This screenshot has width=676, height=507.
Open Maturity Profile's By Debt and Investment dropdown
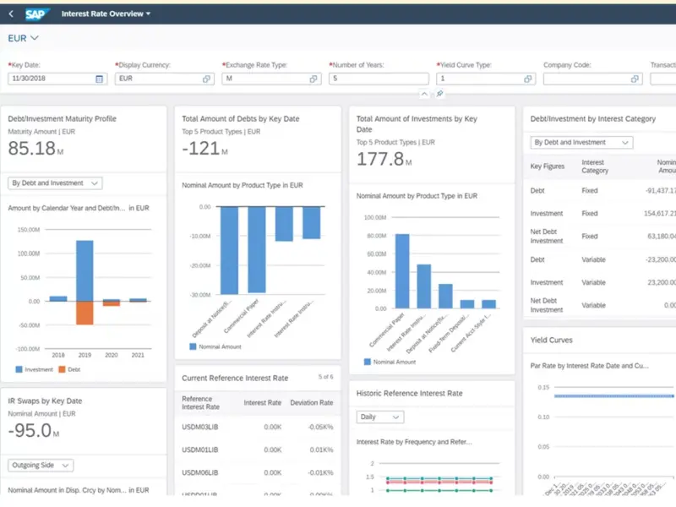55,183
